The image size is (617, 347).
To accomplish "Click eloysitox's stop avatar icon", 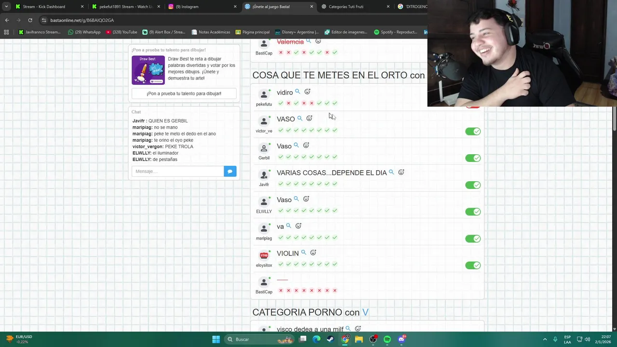I will click(264, 255).
